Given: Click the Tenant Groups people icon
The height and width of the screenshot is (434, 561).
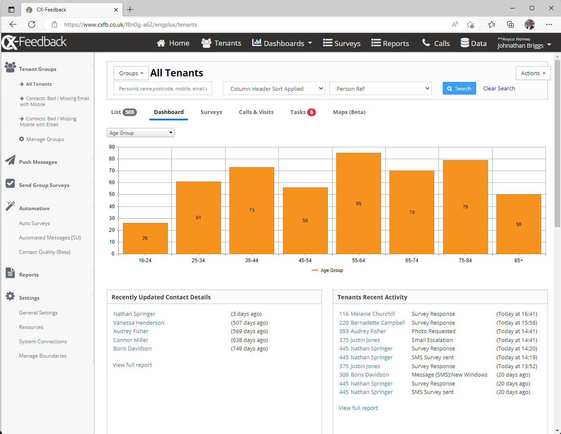Looking at the screenshot, I should pyautogui.click(x=10, y=67).
